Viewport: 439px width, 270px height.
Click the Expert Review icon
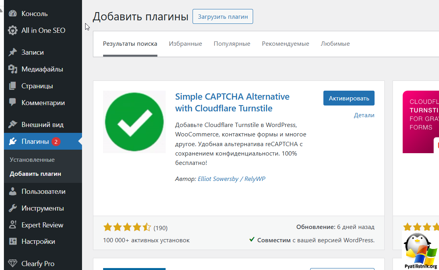coord(12,225)
